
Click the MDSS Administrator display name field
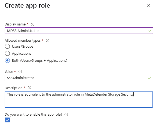tap(79, 31)
